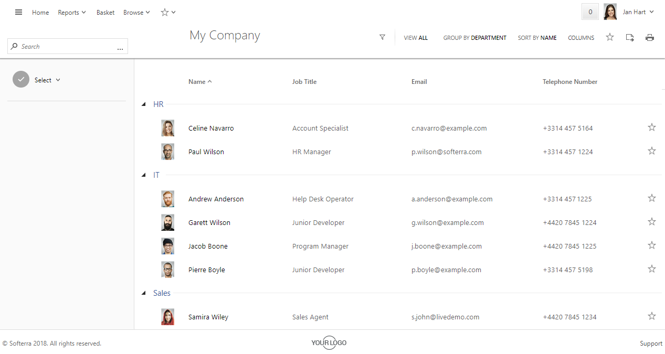Click the basket counter showing 0
This screenshot has height=354, width=665.
(x=590, y=12)
